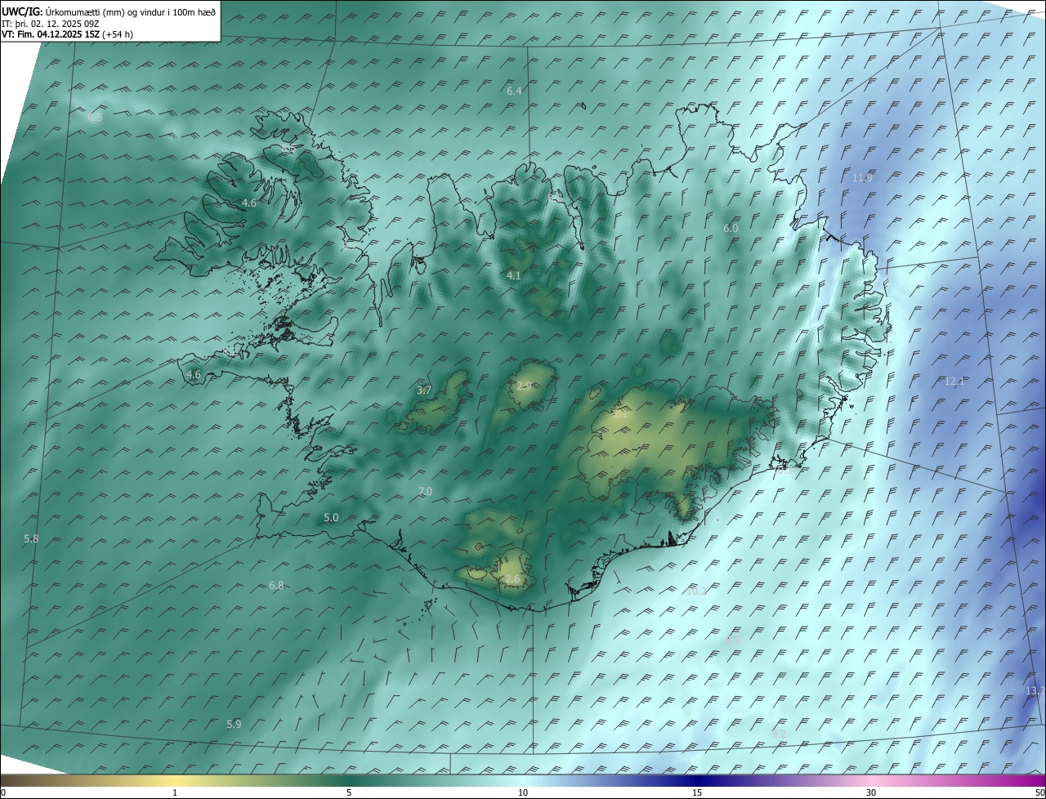Click the 5.0 value near the southwest coast
This screenshot has width=1046, height=799.
[331, 517]
